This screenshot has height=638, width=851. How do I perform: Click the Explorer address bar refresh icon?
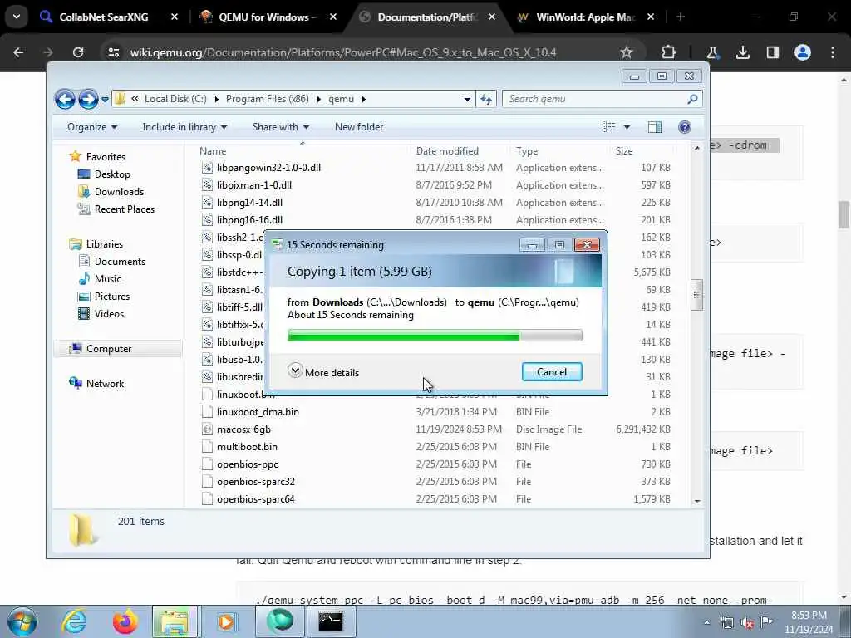pos(485,100)
